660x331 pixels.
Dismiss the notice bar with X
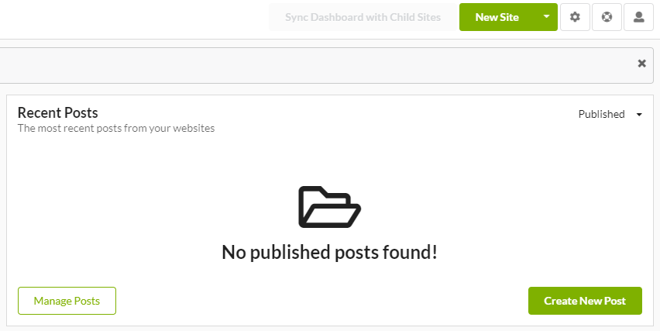[x=641, y=64]
